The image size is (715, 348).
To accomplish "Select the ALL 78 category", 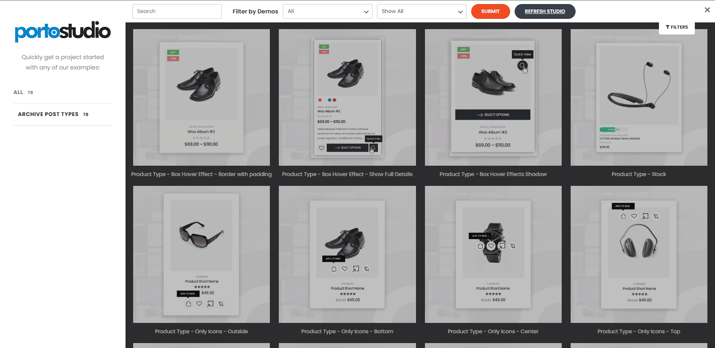I will click(x=23, y=92).
